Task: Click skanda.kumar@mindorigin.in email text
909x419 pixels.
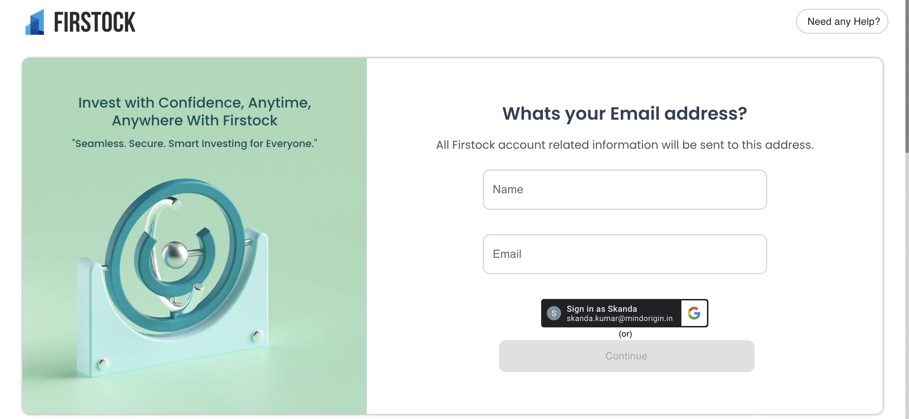Action: pyautogui.click(x=620, y=319)
